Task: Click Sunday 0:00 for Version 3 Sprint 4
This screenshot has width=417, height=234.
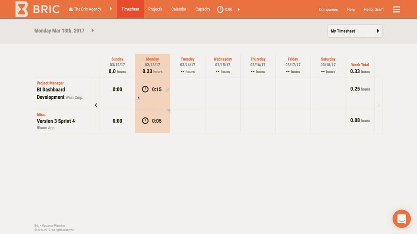Action: (x=117, y=121)
